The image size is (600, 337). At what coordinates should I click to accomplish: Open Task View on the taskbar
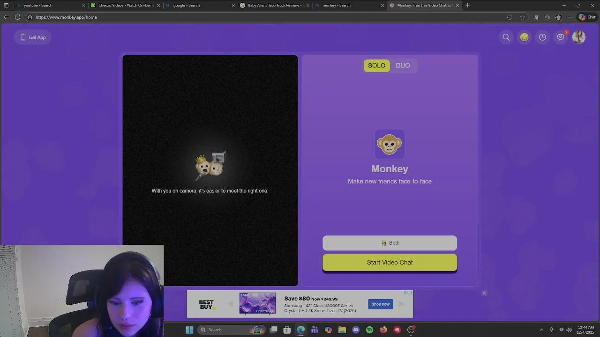[x=274, y=330]
